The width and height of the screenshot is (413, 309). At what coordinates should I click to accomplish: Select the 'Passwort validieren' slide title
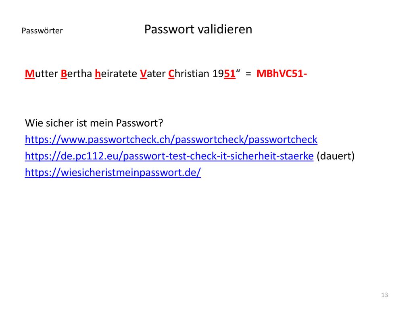(198, 29)
